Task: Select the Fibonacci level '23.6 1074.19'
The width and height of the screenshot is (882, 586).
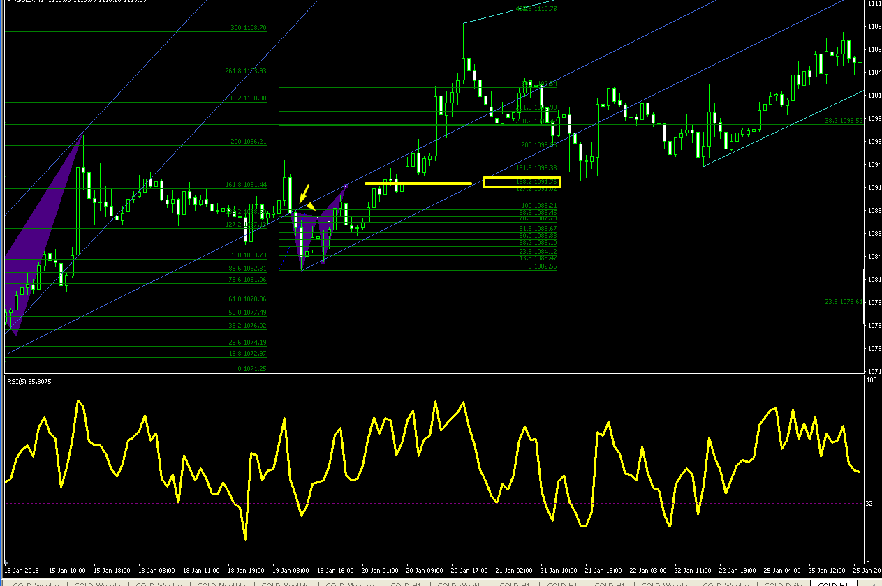Action: point(247,342)
